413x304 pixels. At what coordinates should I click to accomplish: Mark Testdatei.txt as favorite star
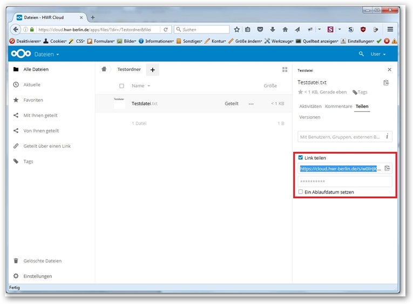point(300,92)
